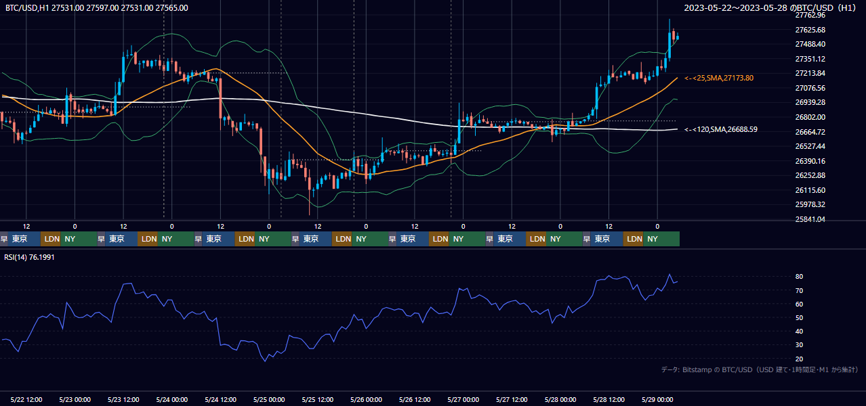Click the 5/28 00:00 date label
The width and height of the screenshot is (866, 406).
(x=560, y=399)
